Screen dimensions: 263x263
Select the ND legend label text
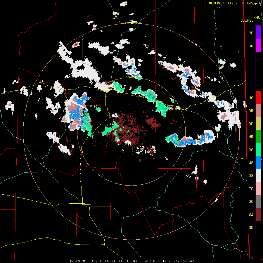click(x=251, y=227)
